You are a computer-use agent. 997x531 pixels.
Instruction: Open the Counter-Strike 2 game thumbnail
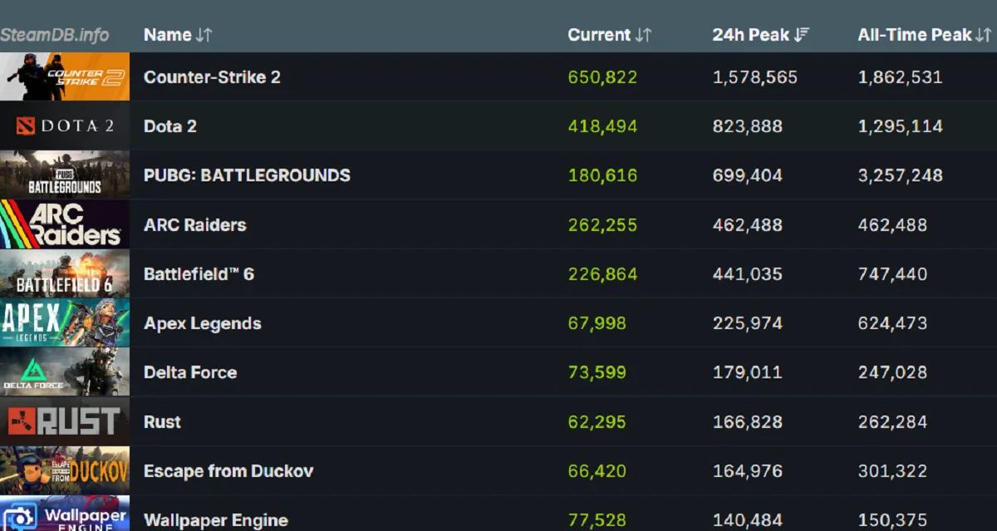(x=65, y=77)
